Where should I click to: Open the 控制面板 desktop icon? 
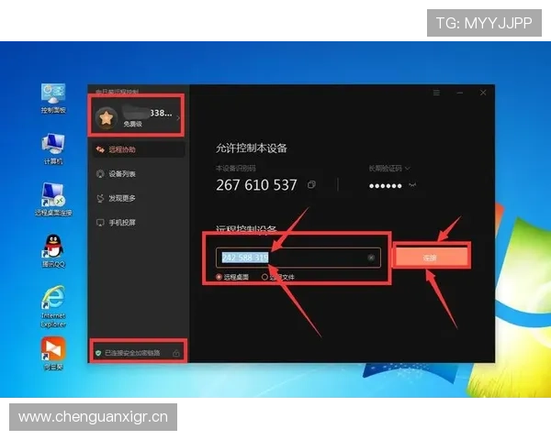pyautogui.click(x=53, y=99)
